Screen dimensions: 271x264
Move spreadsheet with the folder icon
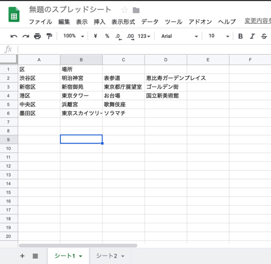tap(136, 10)
